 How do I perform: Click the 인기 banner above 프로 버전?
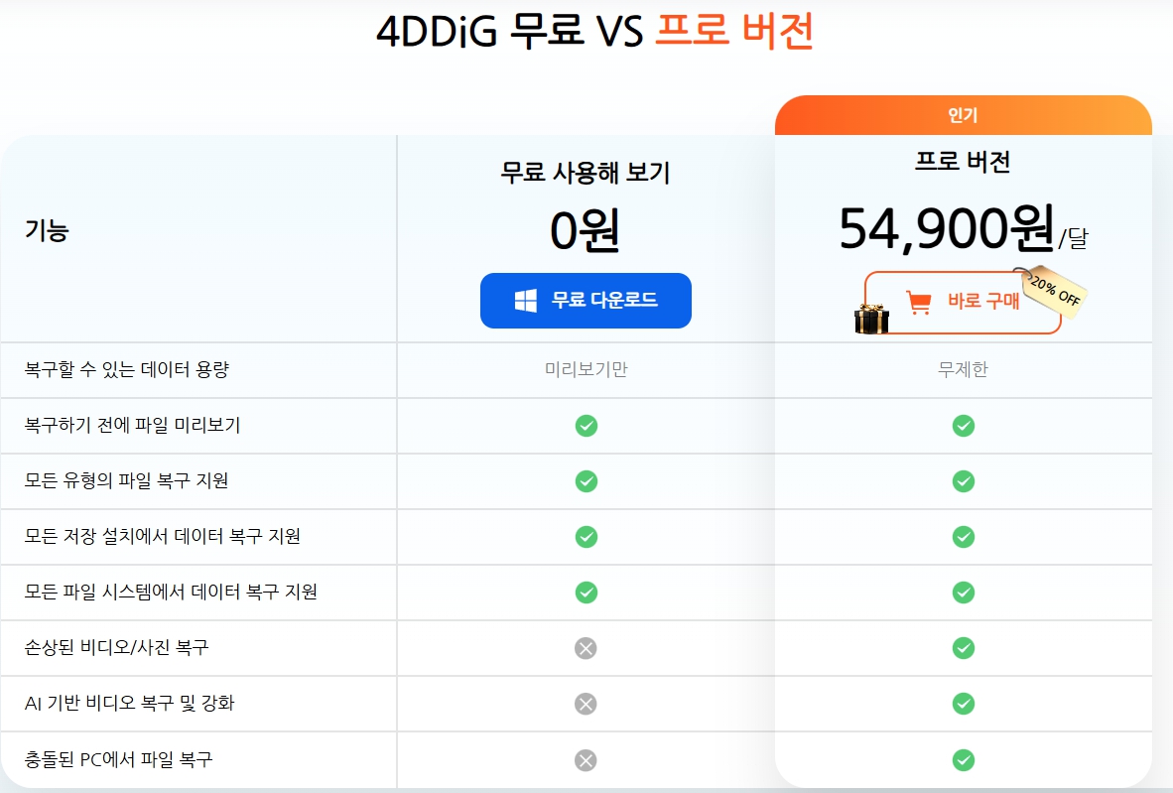tap(963, 115)
